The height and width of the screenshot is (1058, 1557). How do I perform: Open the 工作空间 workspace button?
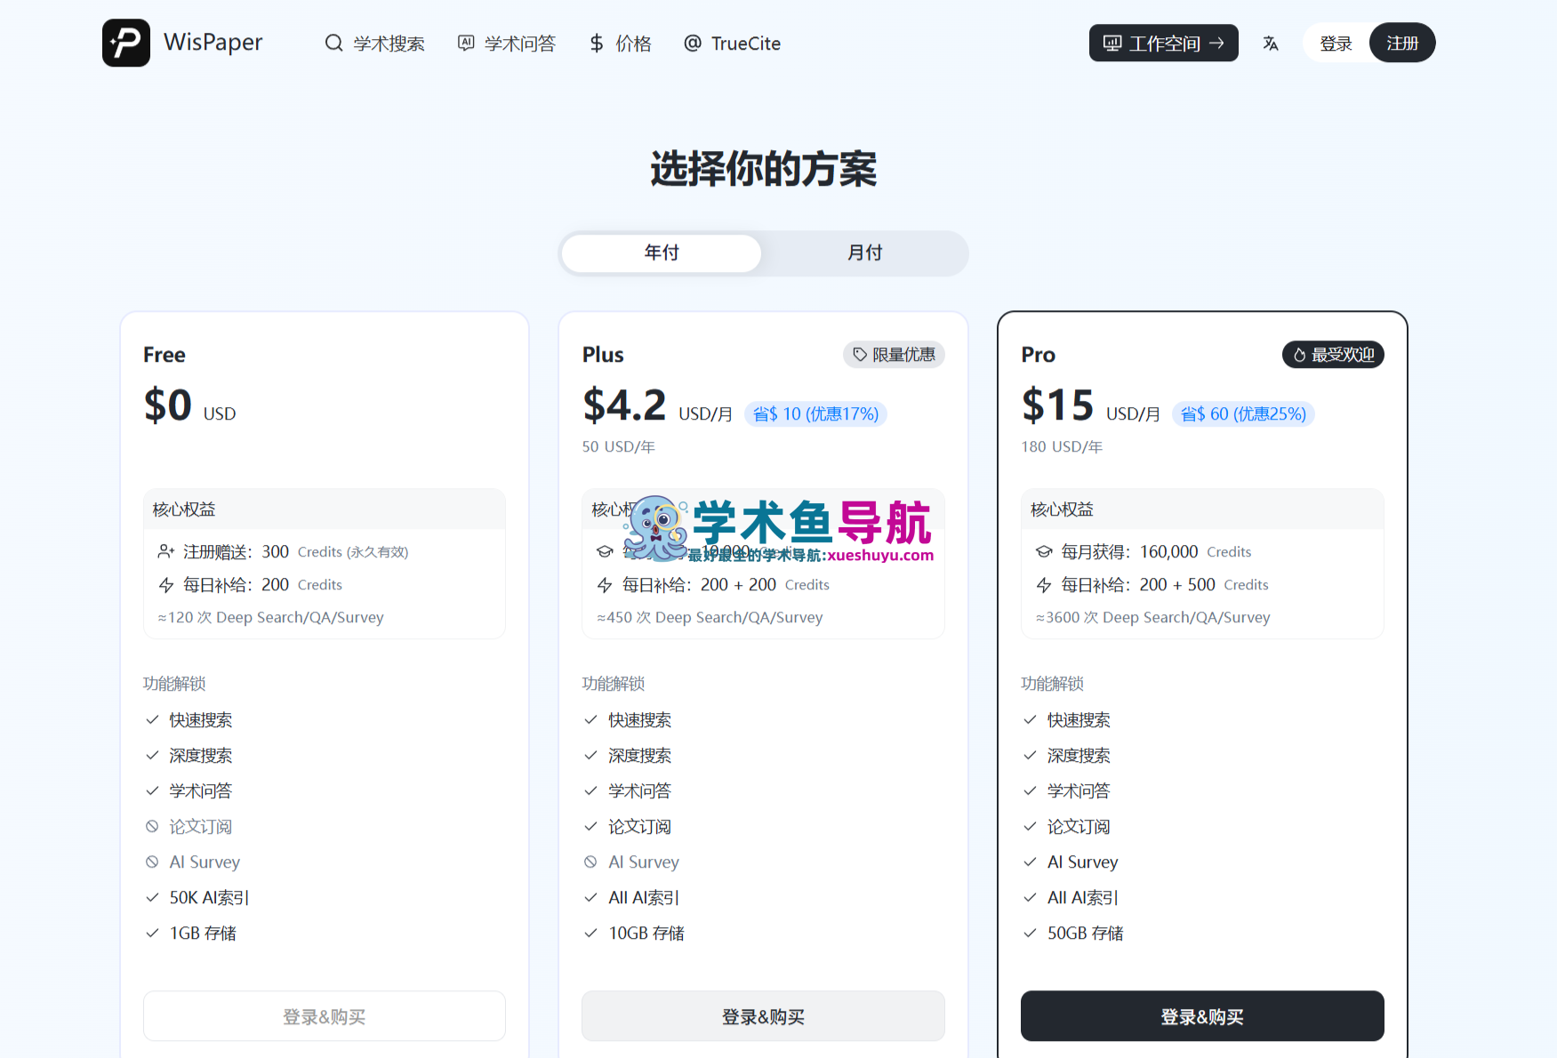click(1163, 43)
